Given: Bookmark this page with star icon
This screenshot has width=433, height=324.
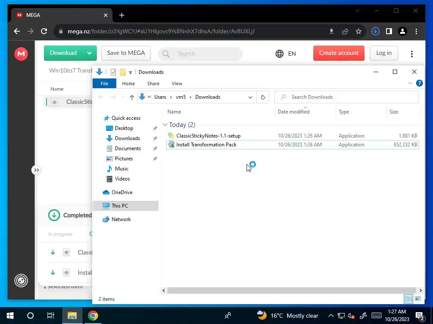Looking at the screenshot, I should pos(359,31).
